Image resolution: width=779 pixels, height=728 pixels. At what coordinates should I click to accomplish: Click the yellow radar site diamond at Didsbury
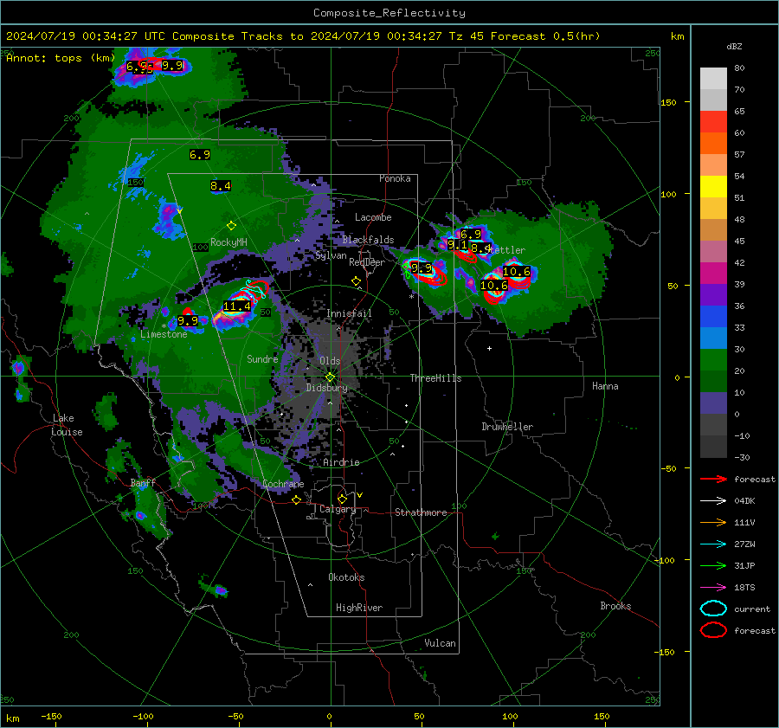[x=330, y=377]
